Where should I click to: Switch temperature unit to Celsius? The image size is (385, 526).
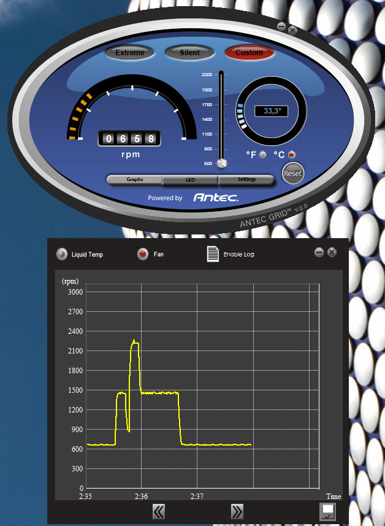(x=291, y=155)
